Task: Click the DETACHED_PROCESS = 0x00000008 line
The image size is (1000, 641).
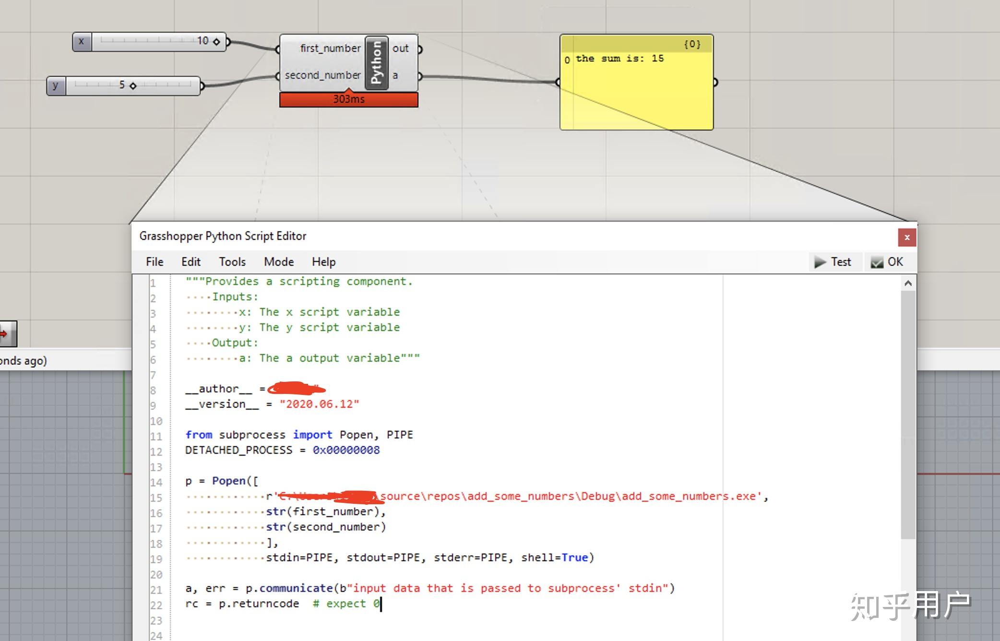Action: [x=282, y=451]
